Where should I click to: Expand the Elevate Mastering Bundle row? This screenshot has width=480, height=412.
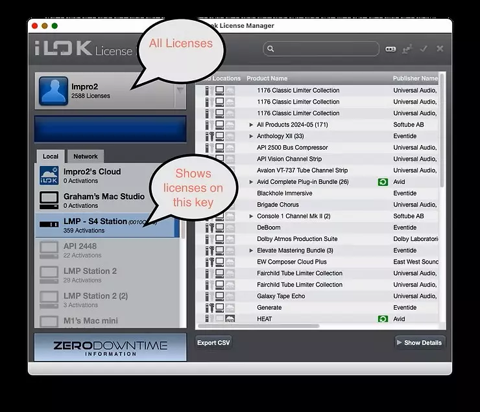(x=252, y=251)
